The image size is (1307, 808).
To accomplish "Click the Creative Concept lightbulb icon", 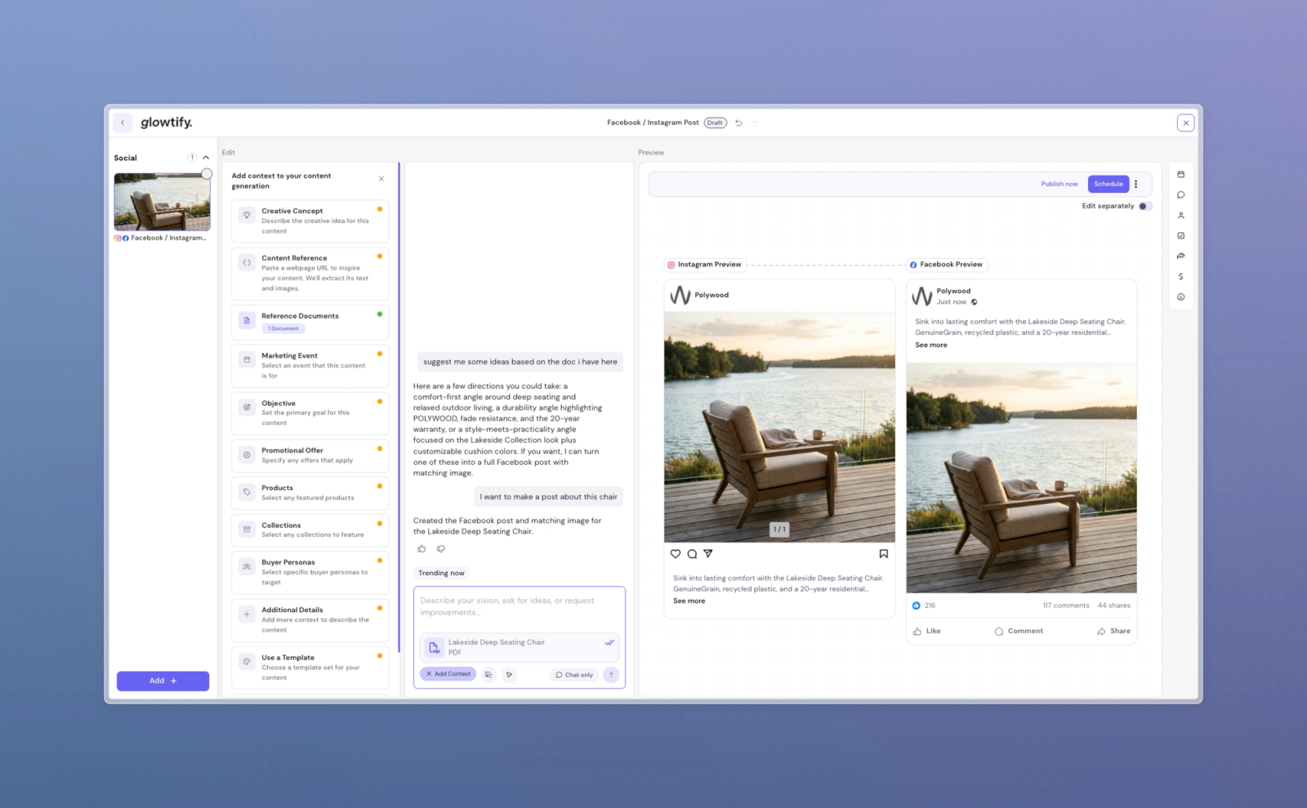I will (x=247, y=215).
